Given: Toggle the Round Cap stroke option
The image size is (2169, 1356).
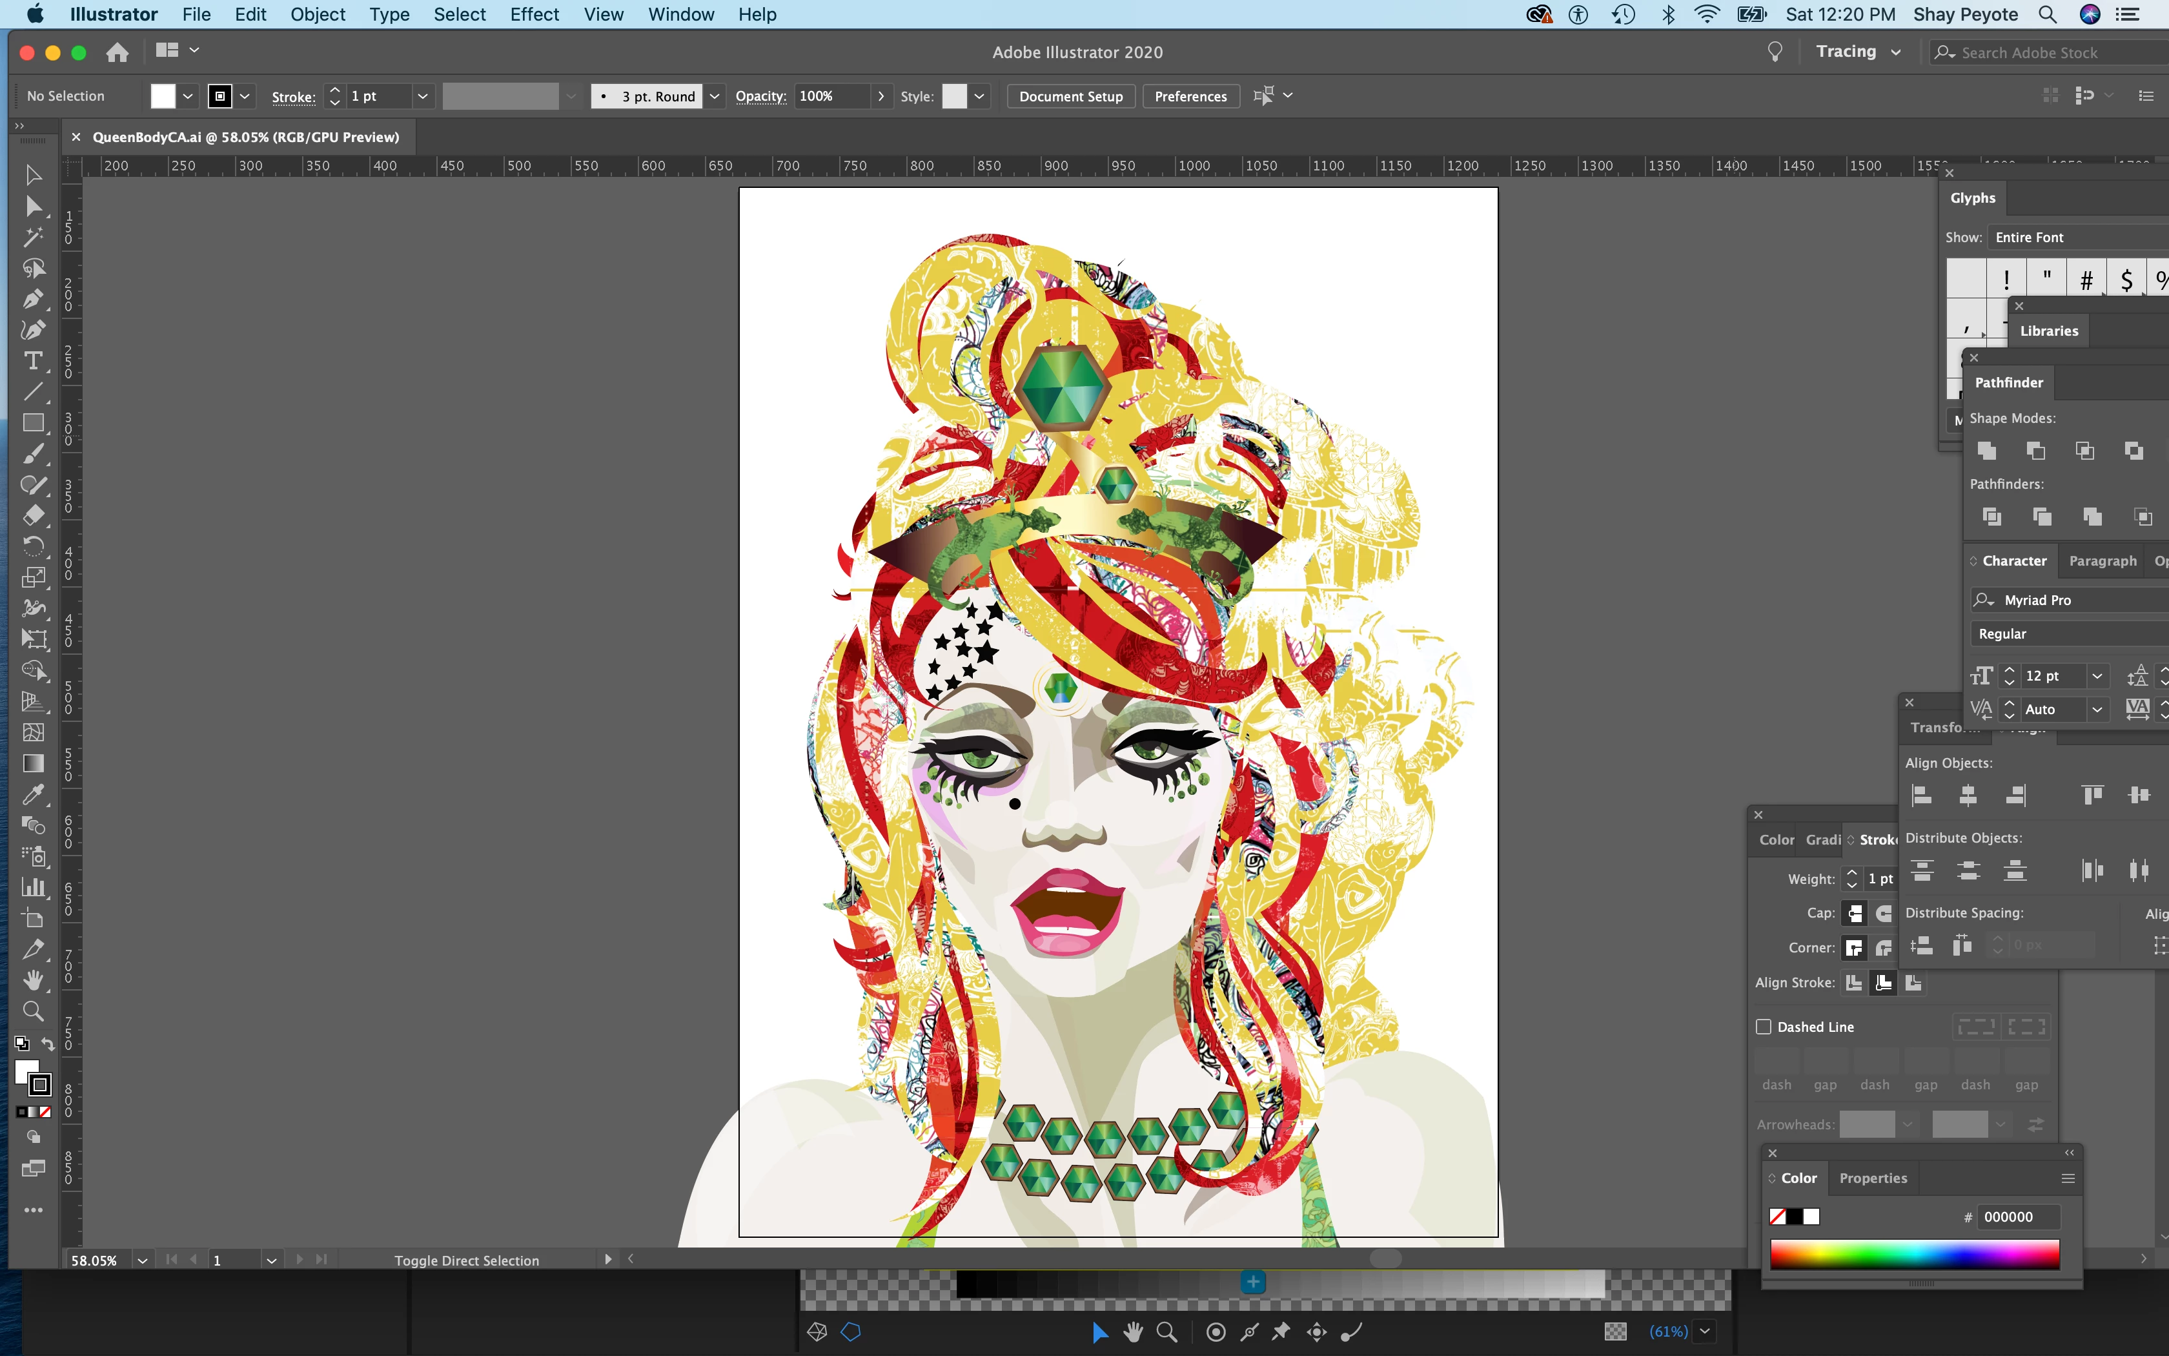Looking at the screenshot, I should tap(1884, 913).
